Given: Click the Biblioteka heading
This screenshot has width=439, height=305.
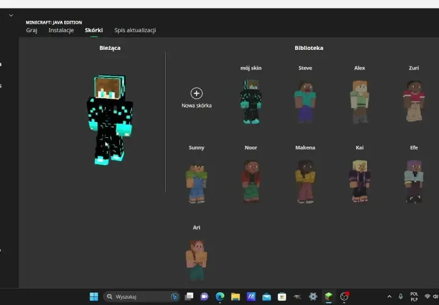Looking at the screenshot, I should [x=309, y=48].
